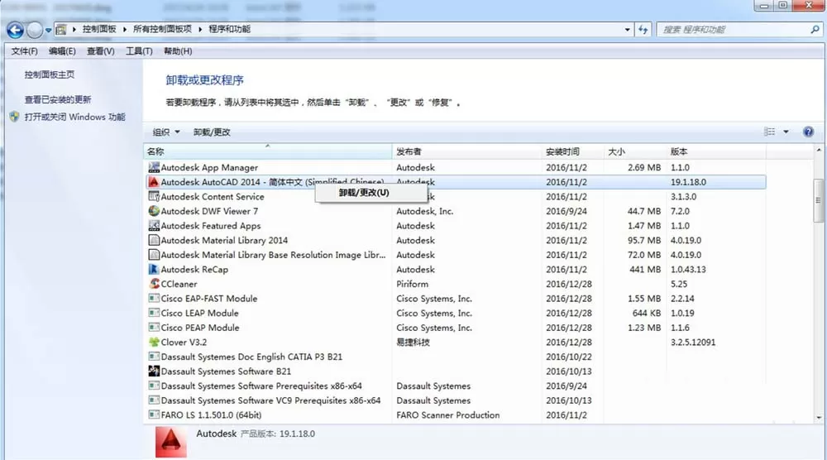Click the blue Help question mark icon
Screen dimensions: 827x460
808,132
